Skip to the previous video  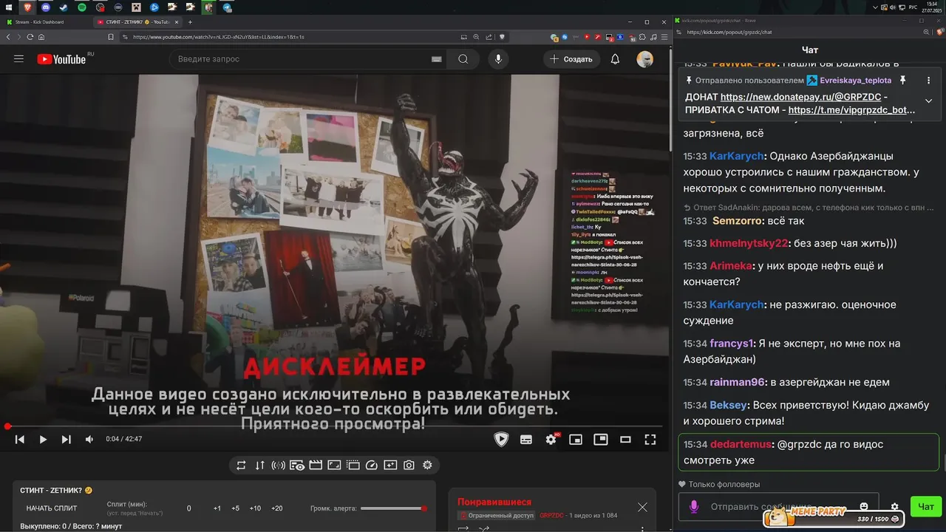20,439
